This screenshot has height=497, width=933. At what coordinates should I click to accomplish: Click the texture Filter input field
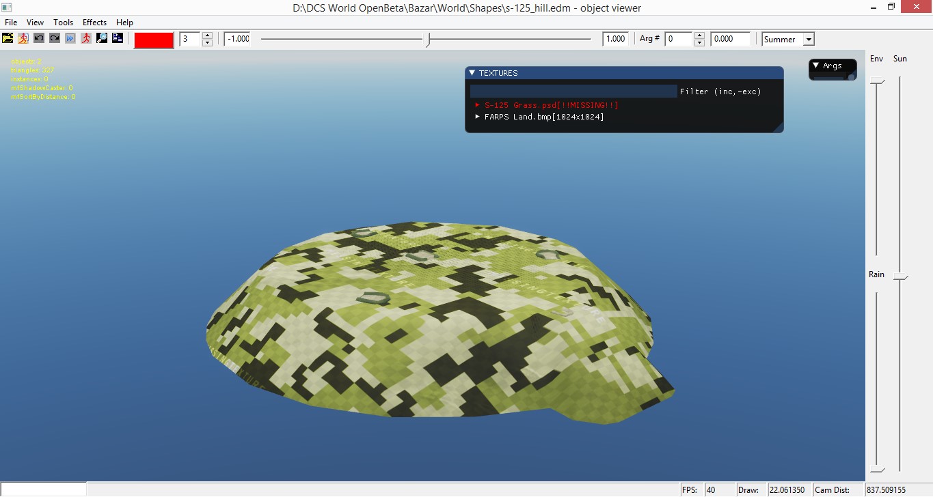click(573, 91)
